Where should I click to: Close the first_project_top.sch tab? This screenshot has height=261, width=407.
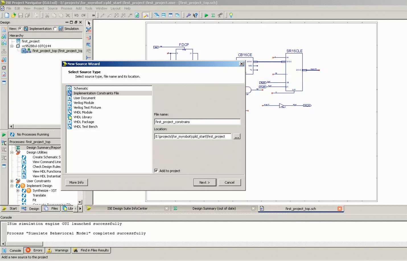[x=340, y=209]
